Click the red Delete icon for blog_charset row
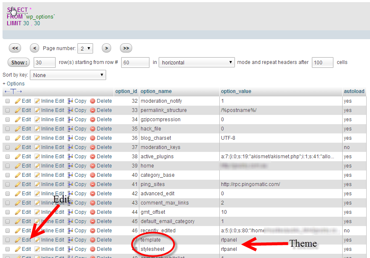This screenshot has width=370, height=258. (x=93, y=138)
